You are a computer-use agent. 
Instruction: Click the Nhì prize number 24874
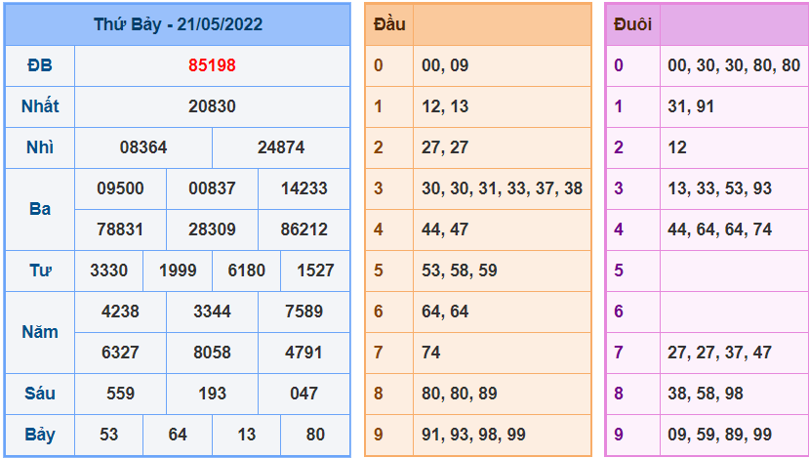tap(281, 147)
